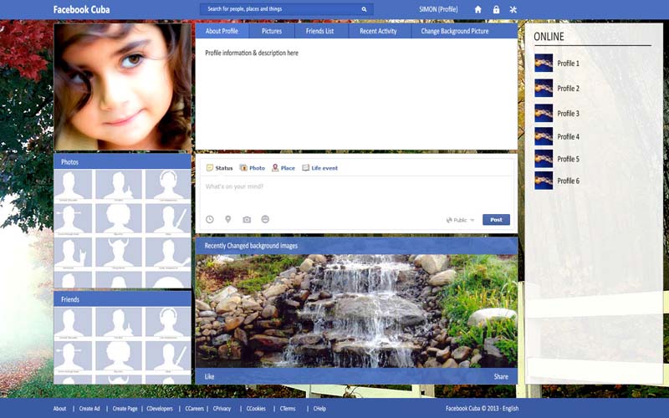Click the smiley emoji icon
The height and width of the screenshot is (418, 669).
point(265,219)
